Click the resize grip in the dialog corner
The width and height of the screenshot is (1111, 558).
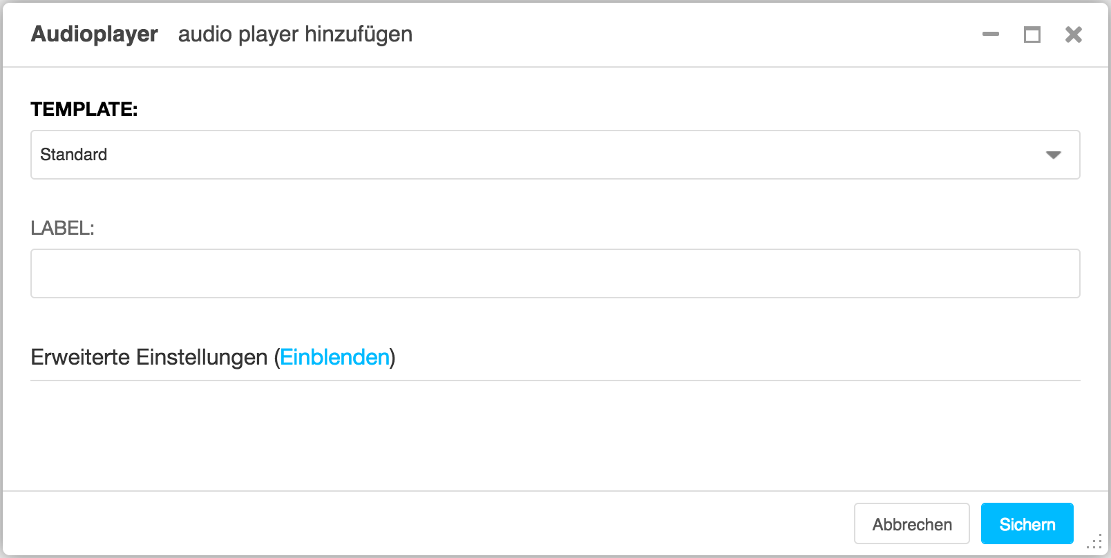(1094, 541)
